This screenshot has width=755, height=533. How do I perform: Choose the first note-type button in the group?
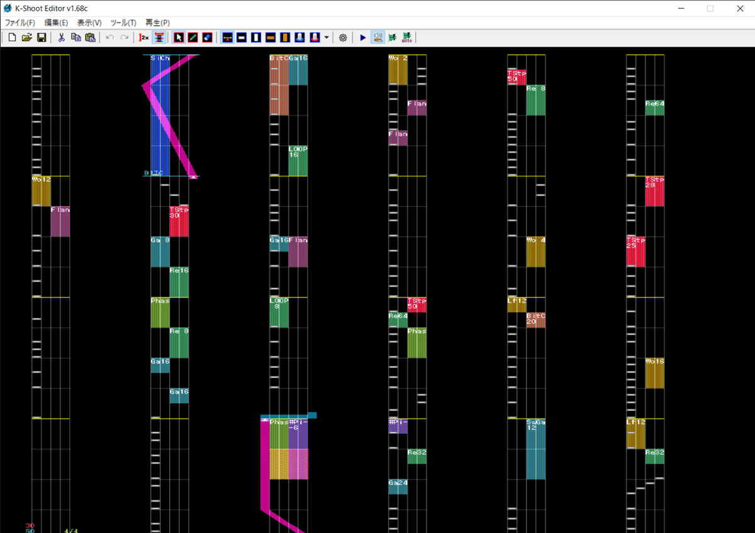point(227,38)
